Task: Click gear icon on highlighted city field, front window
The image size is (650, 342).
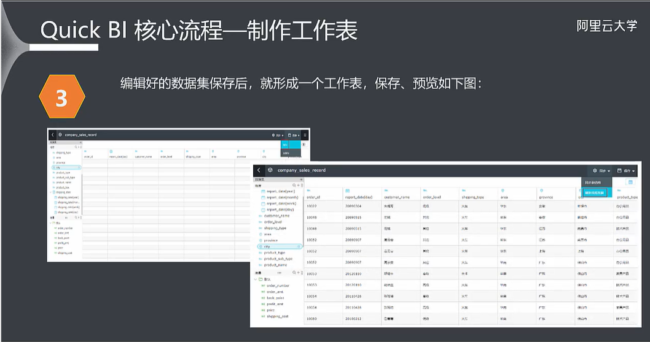Action: pos(299,246)
